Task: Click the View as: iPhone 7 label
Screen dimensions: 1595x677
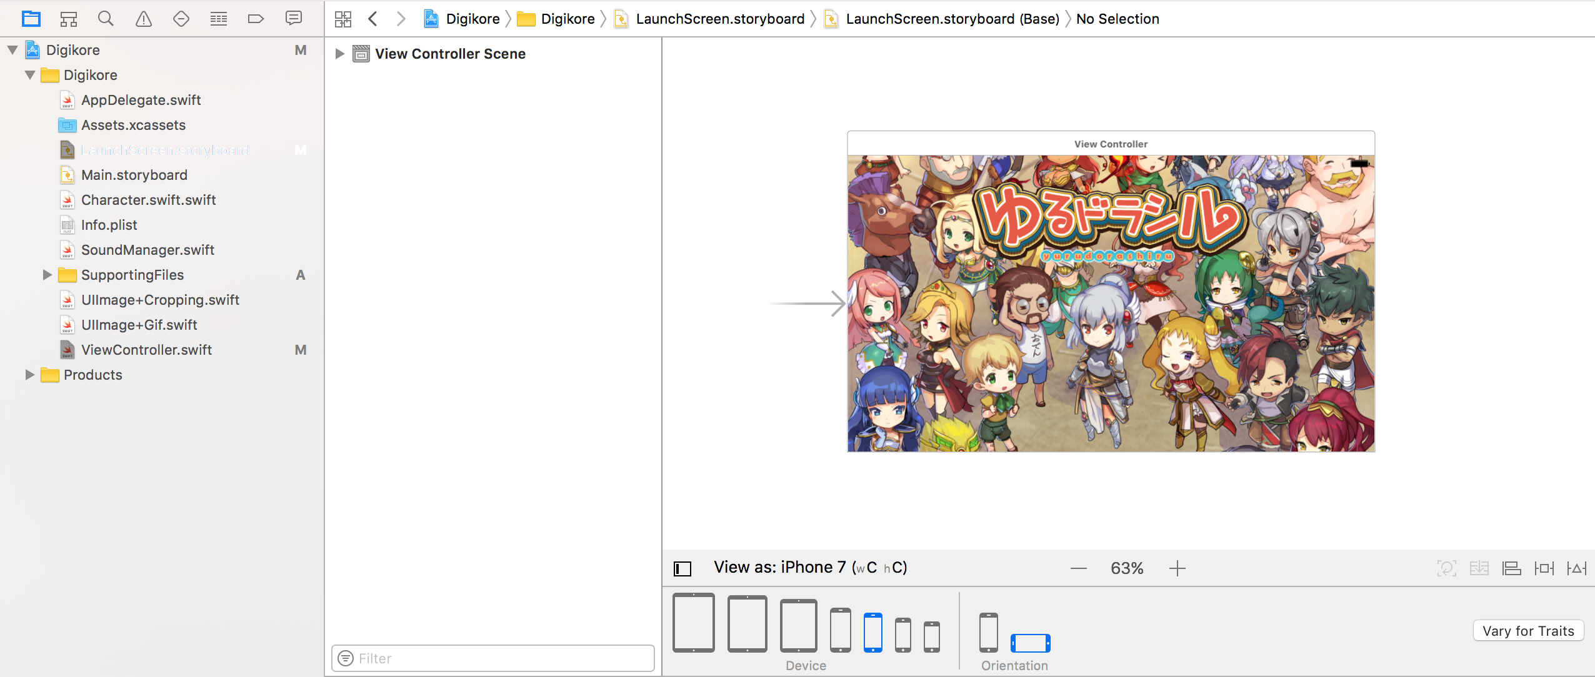Action: pos(811,567)
